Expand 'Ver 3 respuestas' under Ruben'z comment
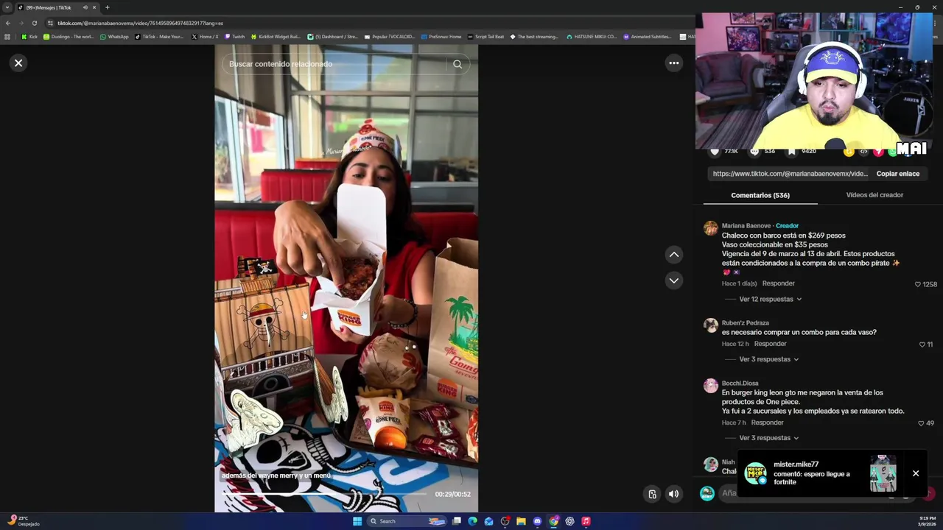This screenshot has height=530, width=943. pos(768,359)
